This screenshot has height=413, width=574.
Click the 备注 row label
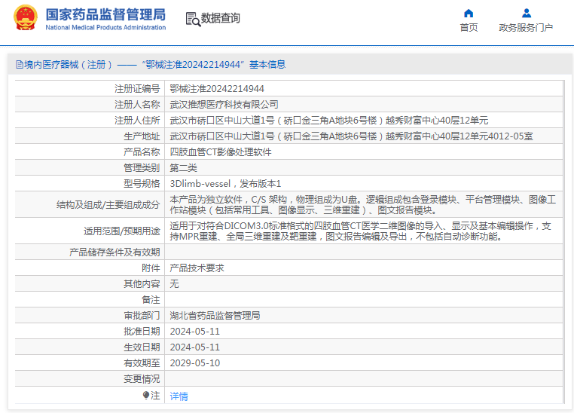point(151,299)
